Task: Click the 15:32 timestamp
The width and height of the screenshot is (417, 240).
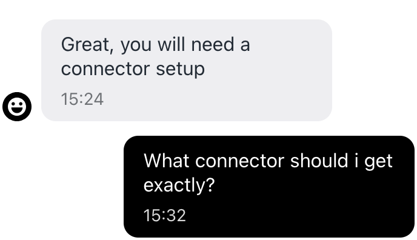Action: coord(165,215)
